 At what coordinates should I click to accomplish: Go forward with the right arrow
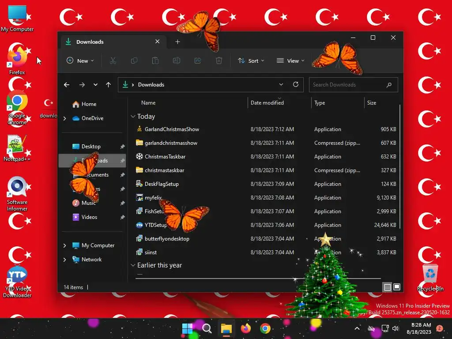click(x=82, y=85)
